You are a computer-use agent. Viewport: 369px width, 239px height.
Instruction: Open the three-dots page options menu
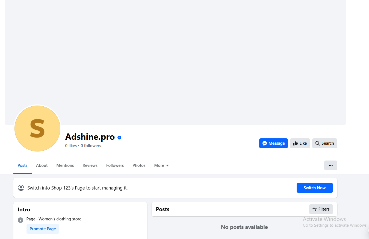tap(330, 165)
